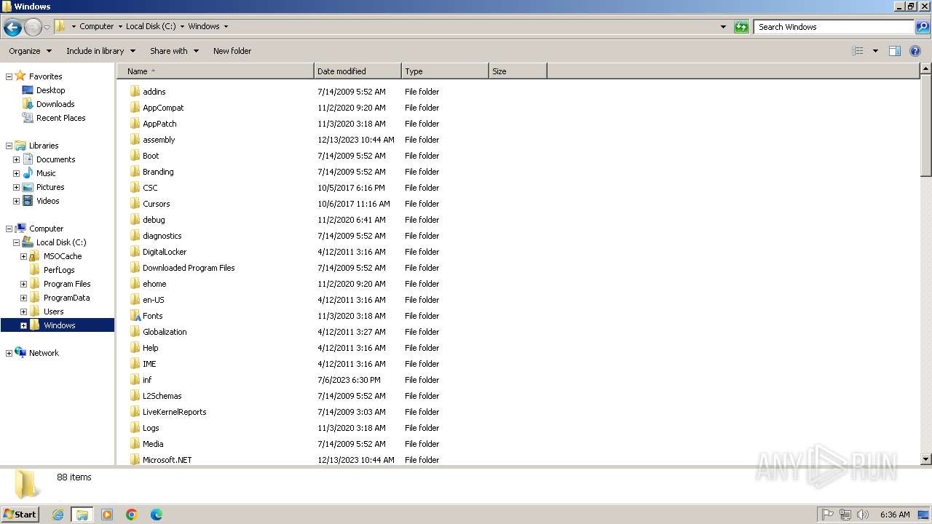
Task: Select the LiveKernelReports folder
Action: 175,412
